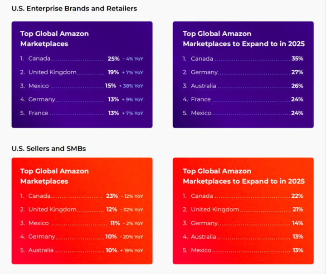Select the "21%" United Kingdom expansion value
The height and width of the screenshot is (274, 326).
coord(297,210)
